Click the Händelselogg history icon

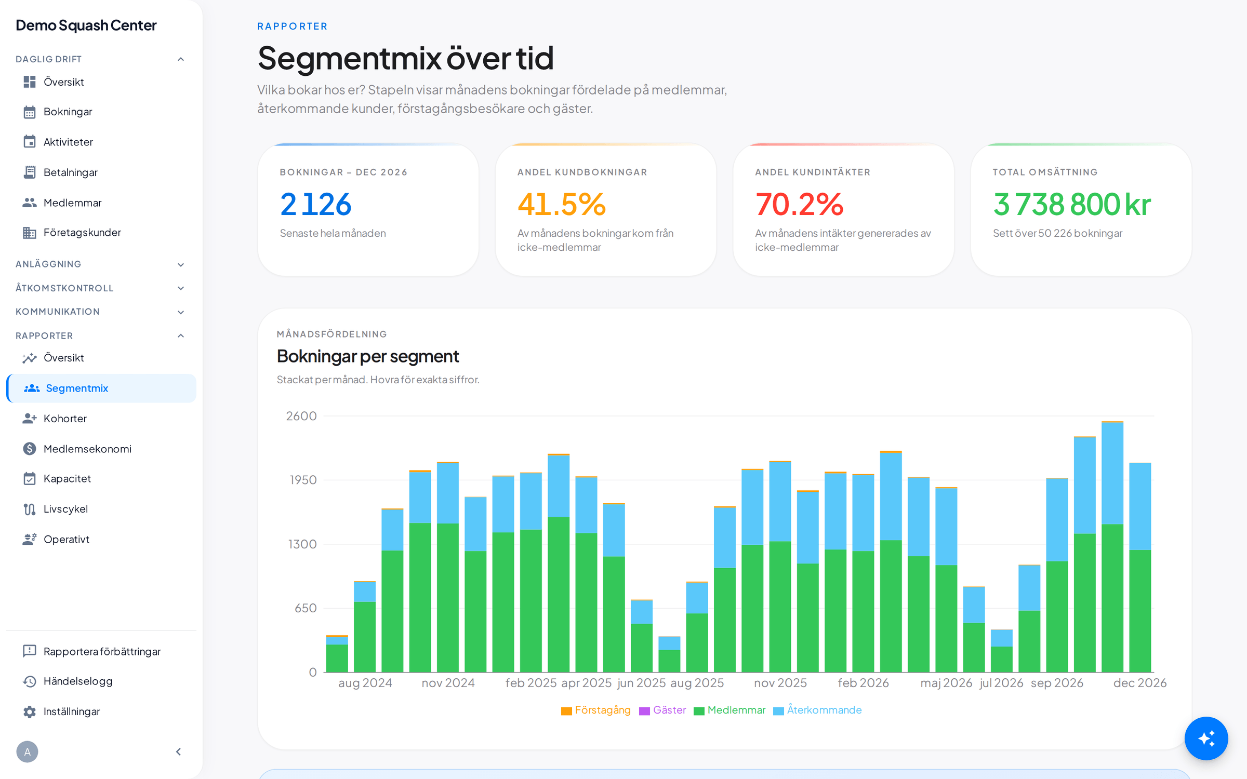pos(30,681)
